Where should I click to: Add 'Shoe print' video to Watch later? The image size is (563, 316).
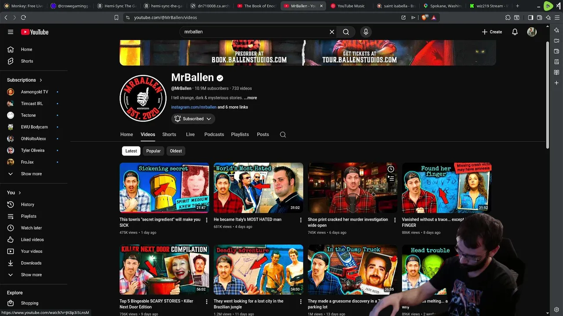point(391,169)
